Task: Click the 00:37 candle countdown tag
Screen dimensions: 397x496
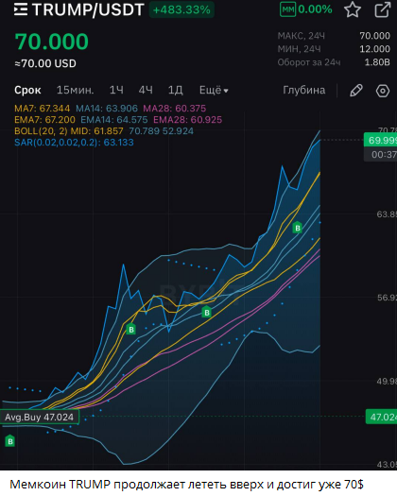Action: click(x=381, y=154)
